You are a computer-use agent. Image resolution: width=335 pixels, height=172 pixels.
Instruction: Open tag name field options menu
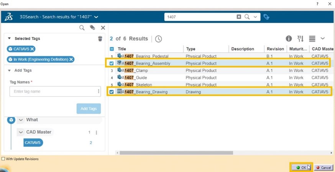99,91
